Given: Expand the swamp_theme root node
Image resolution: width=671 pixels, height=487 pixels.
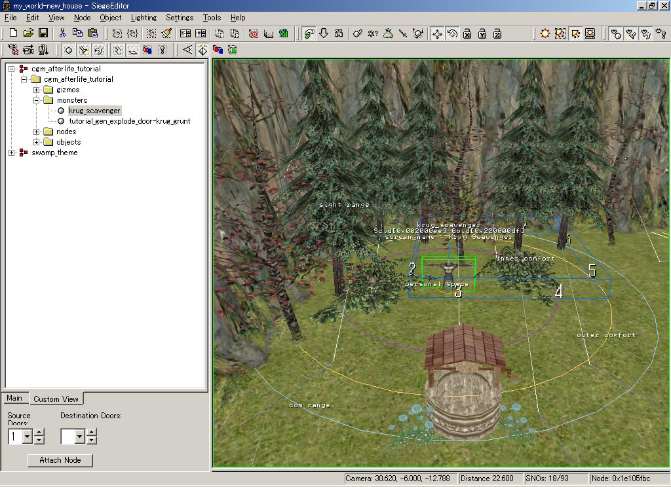Looking at the screenshot, I should coord(12,153).
